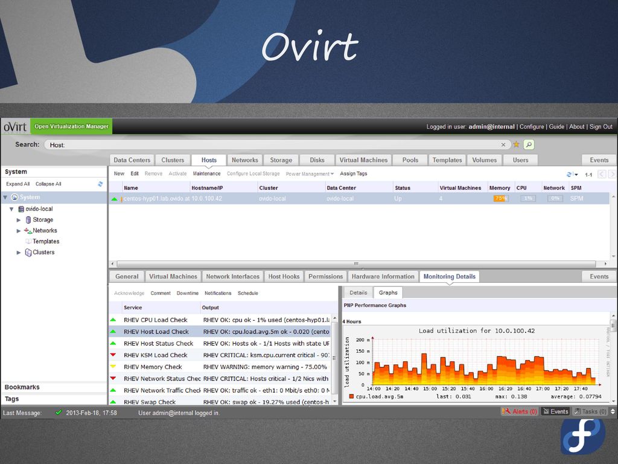Click green status icon for CPU Load Check
This screenshot has width=618, height=464.
[x=113, y=320]
